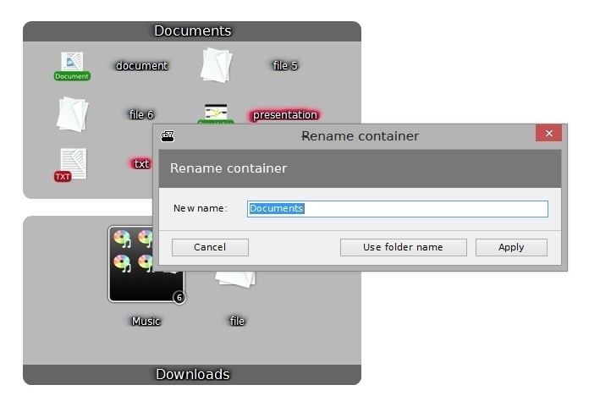Viewport: 600px width, 418px height.
Task: Select the 'file 5' label
Action: click(285, 66)
